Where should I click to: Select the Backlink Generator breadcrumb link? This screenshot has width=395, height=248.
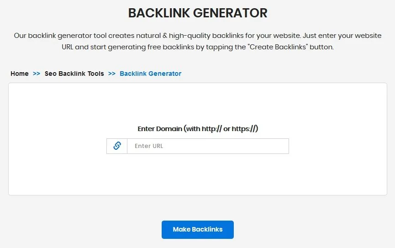150,74
